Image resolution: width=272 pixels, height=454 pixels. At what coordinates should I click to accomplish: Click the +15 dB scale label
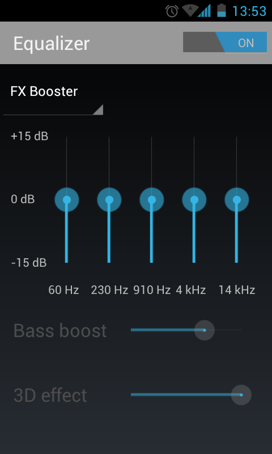coord(29,136)
